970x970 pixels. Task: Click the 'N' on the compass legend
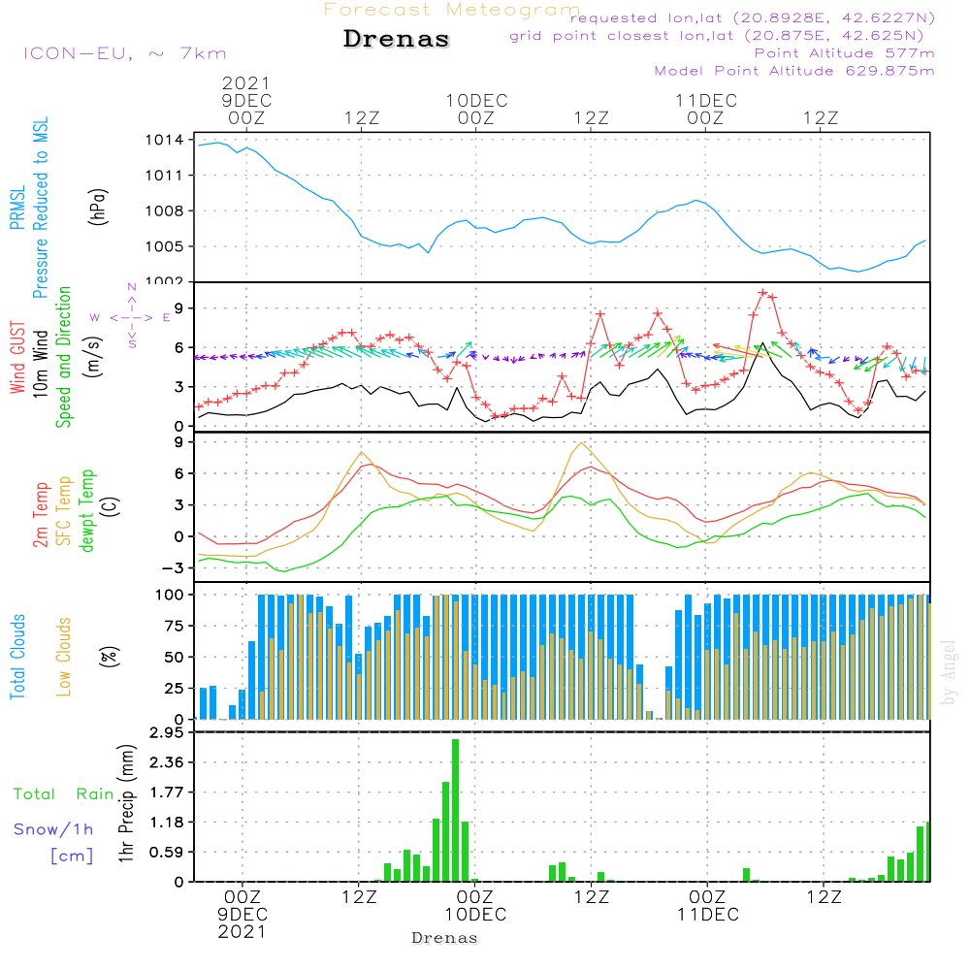tap(132, 287)
